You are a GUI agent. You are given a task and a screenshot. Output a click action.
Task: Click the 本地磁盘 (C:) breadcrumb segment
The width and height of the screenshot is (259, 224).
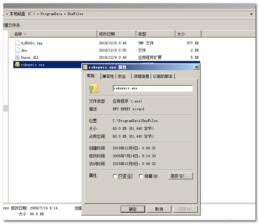coord(22,14)
